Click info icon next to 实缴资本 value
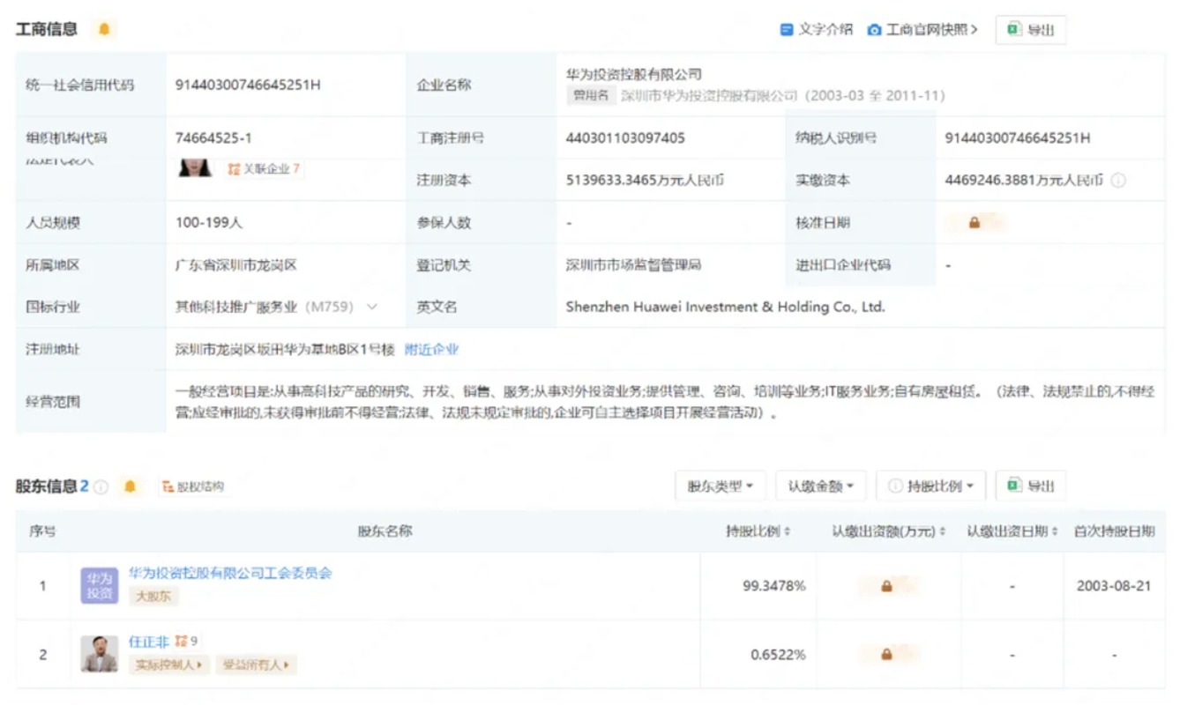This screenshot has width=1180, height=705. pos(1118,181)
